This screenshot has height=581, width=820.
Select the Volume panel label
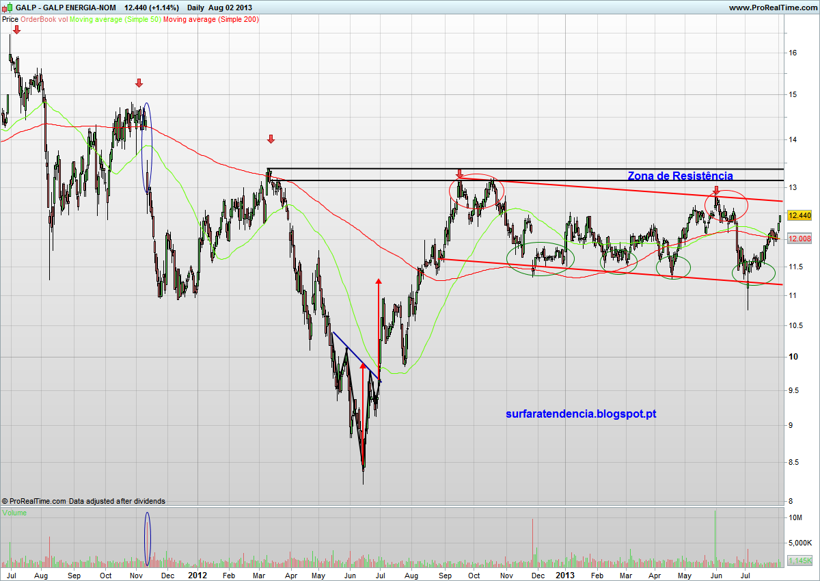pos(14,512)
